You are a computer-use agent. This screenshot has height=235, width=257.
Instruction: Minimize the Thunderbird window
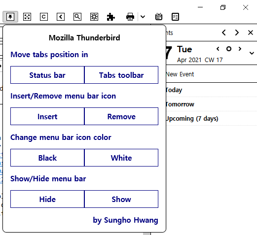[x=200, y=7]
